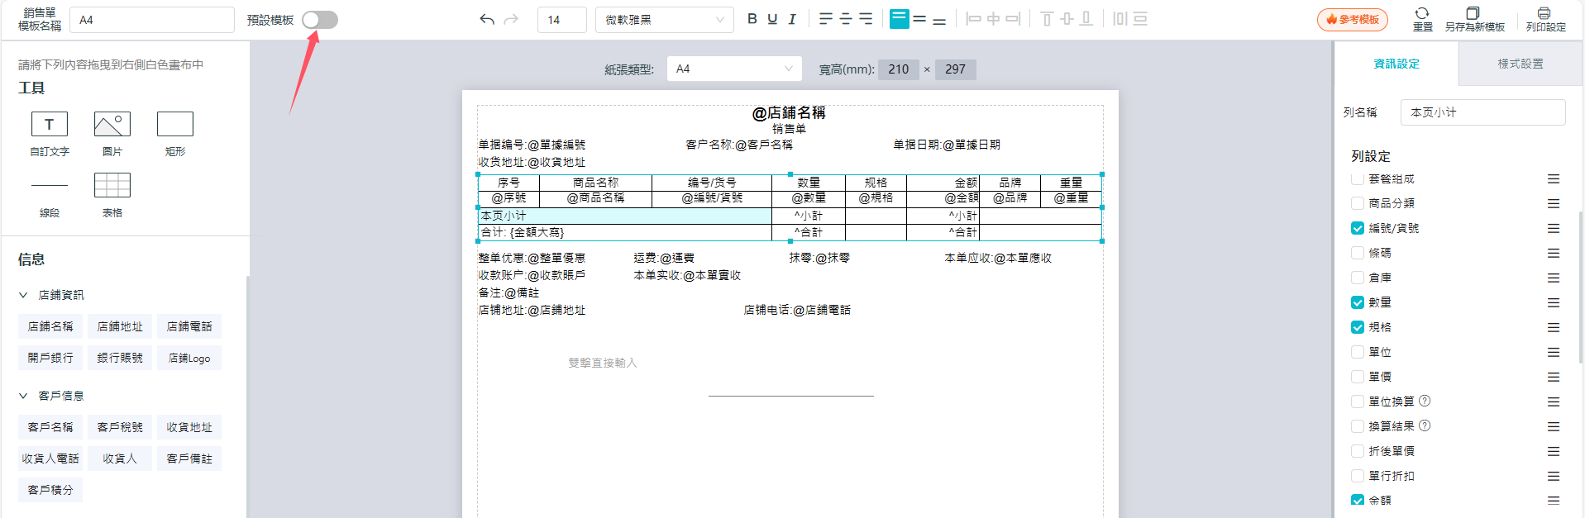1585x518 pixels.
Task: Toggle the default template switch
Action: point(320,20)
